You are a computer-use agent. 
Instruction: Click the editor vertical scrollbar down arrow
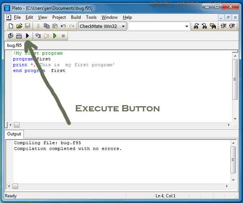pyautogui.click(x=235, y=118)
